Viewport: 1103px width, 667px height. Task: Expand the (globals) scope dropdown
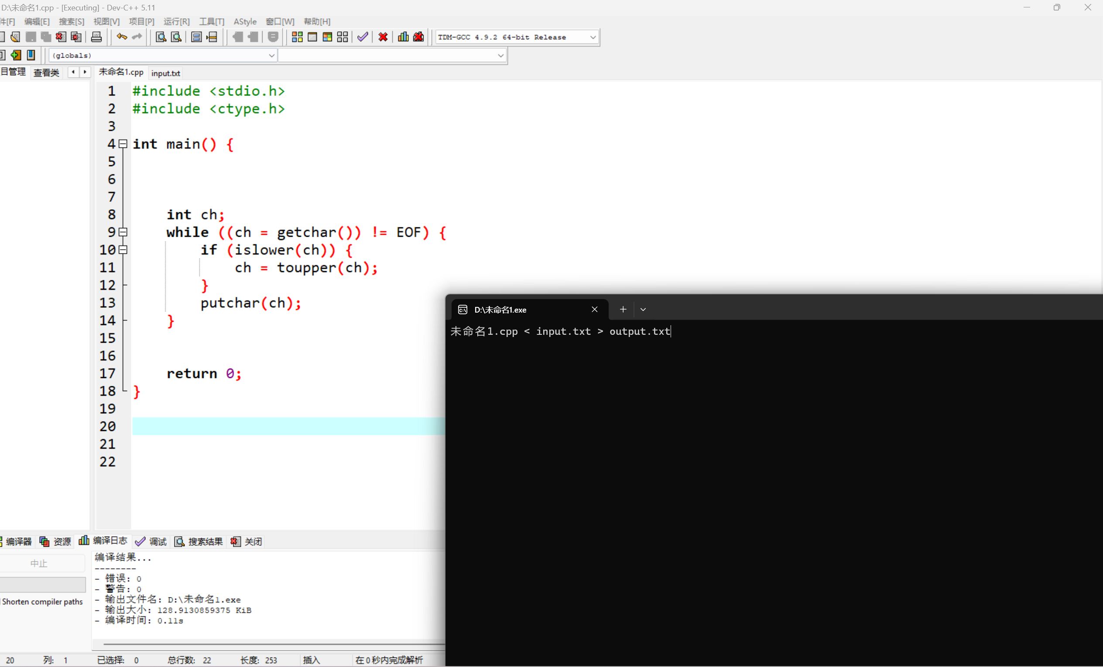point(271,55)
